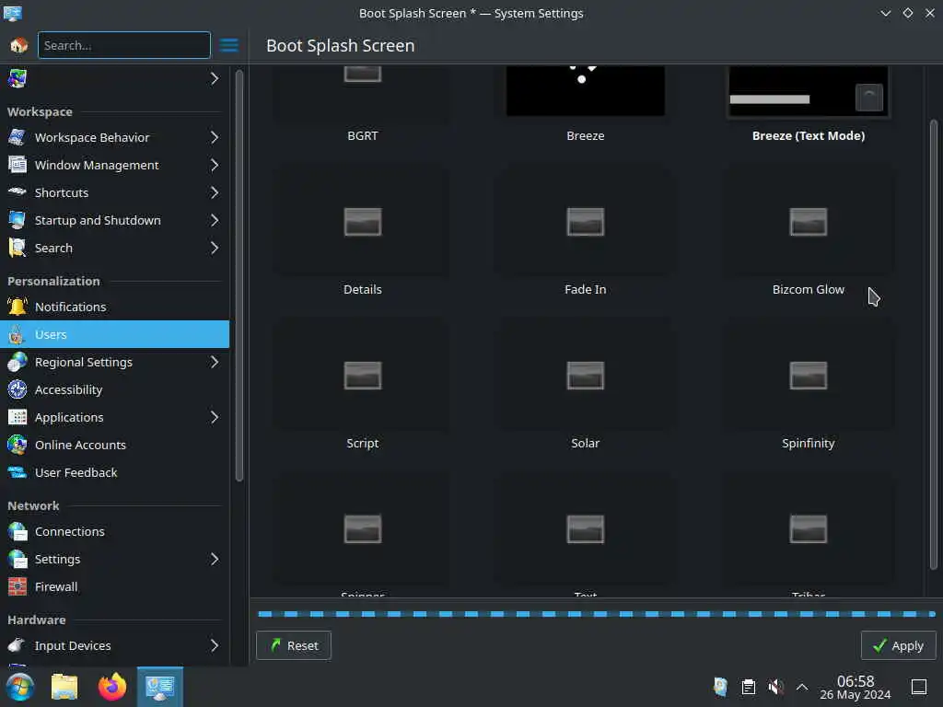943x707 pixels.
Task: Expand Window Management chevron
Action: click(x=215, y=166)
